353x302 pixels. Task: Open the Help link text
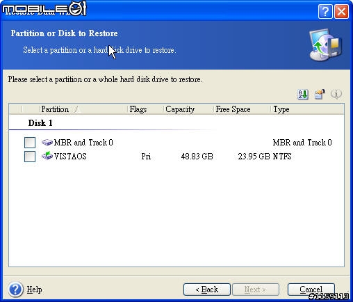click(34, 289)
